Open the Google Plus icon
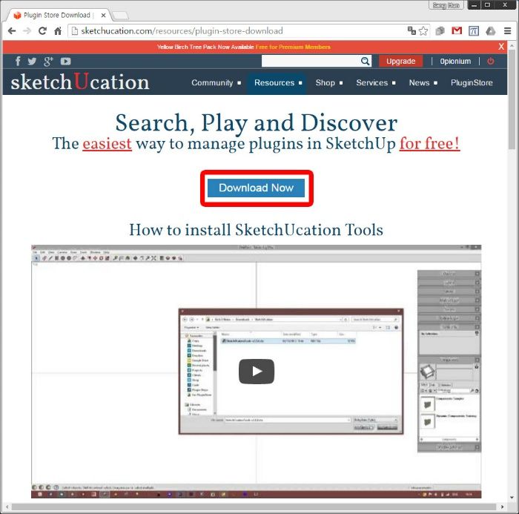The height and width of the screenshot is (514, 519). click(48, 61)
